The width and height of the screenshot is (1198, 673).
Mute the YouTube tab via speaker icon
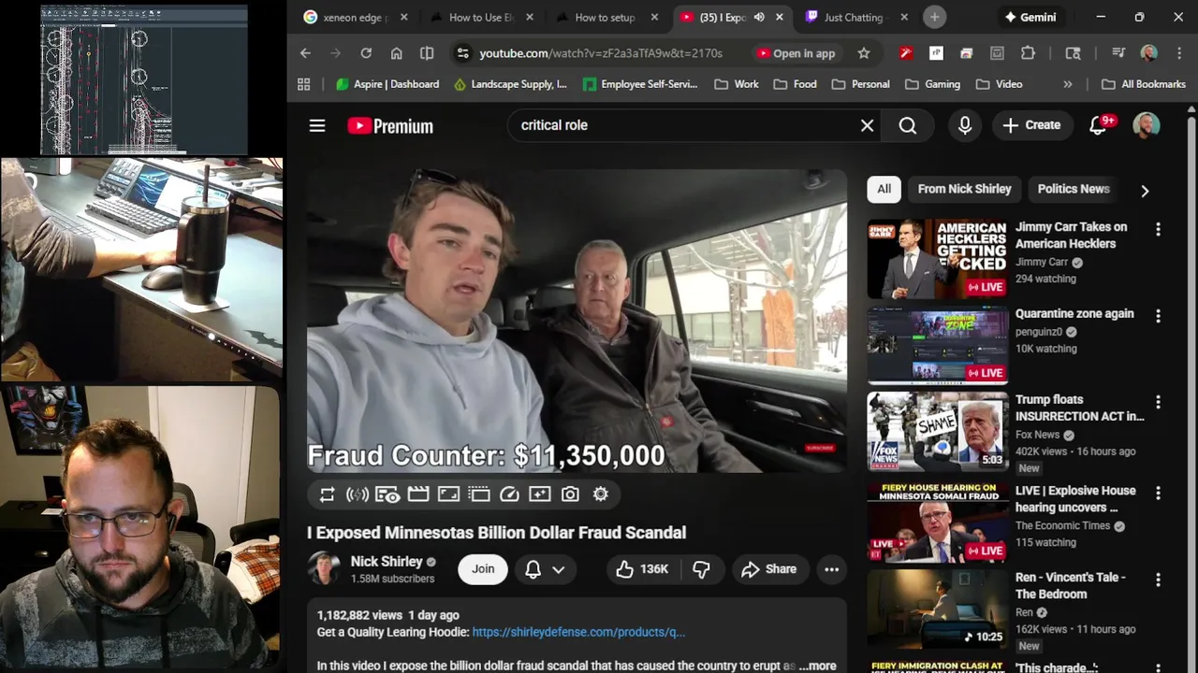(x=759, y=17)
